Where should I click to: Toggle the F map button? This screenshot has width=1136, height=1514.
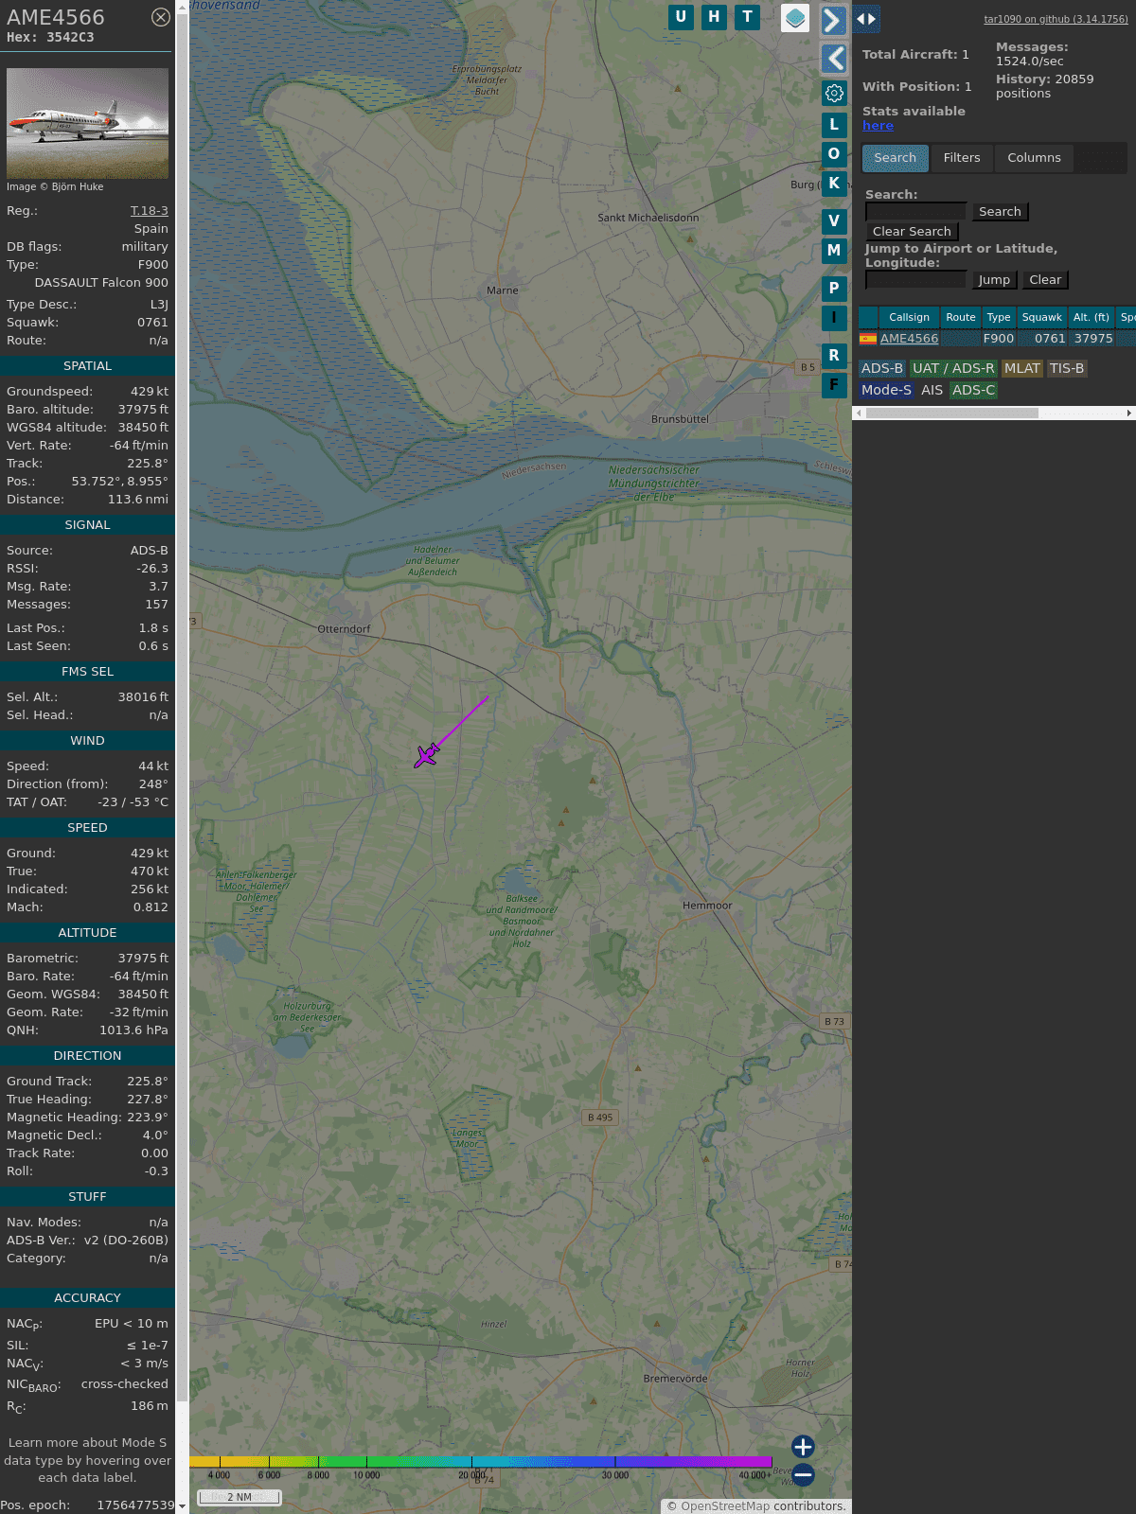834,385
